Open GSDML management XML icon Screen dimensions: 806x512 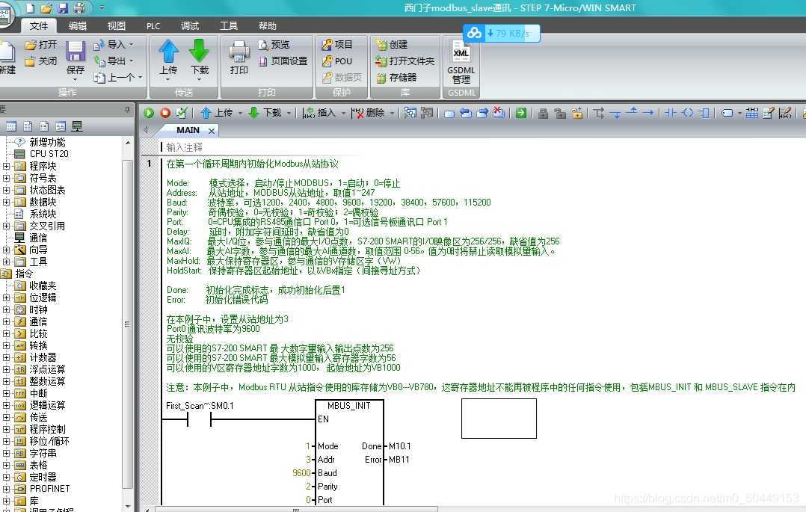pyautogui.click(x=461, y=52)
